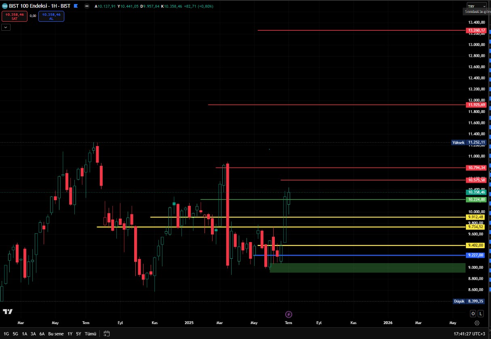
Task: Click the round BIST 100 symbol logo
Action: [x=4, y=6]
